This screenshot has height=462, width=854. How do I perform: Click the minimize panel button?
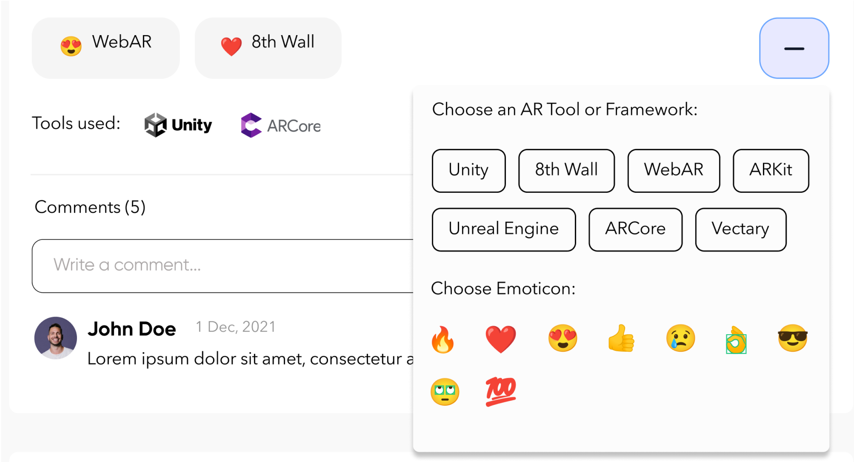tap(795, 48)
